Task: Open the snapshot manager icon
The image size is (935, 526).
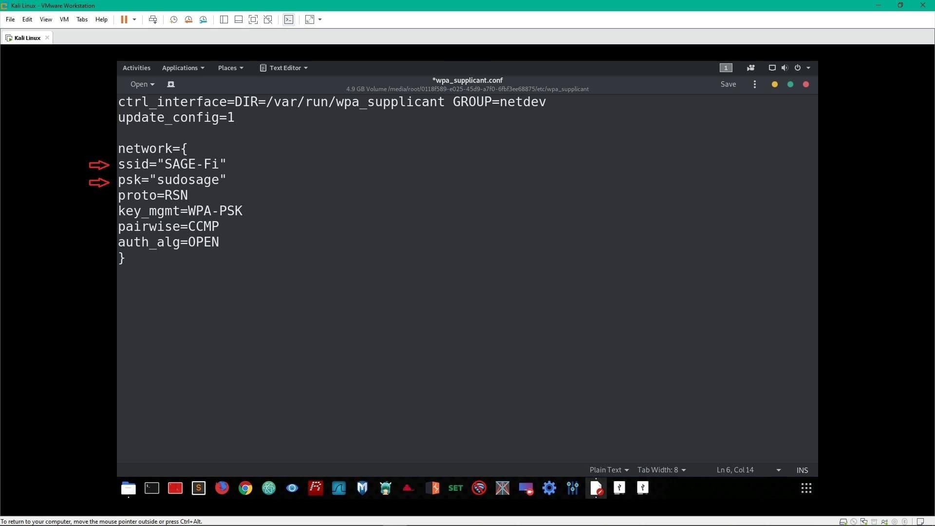Action: 203,19
